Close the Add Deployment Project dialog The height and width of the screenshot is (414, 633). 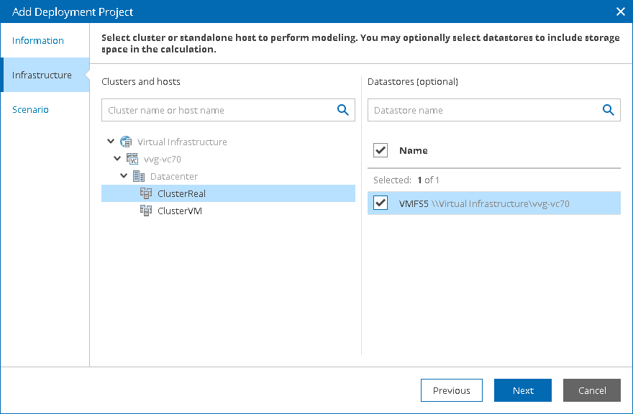(x=621, y=11)
